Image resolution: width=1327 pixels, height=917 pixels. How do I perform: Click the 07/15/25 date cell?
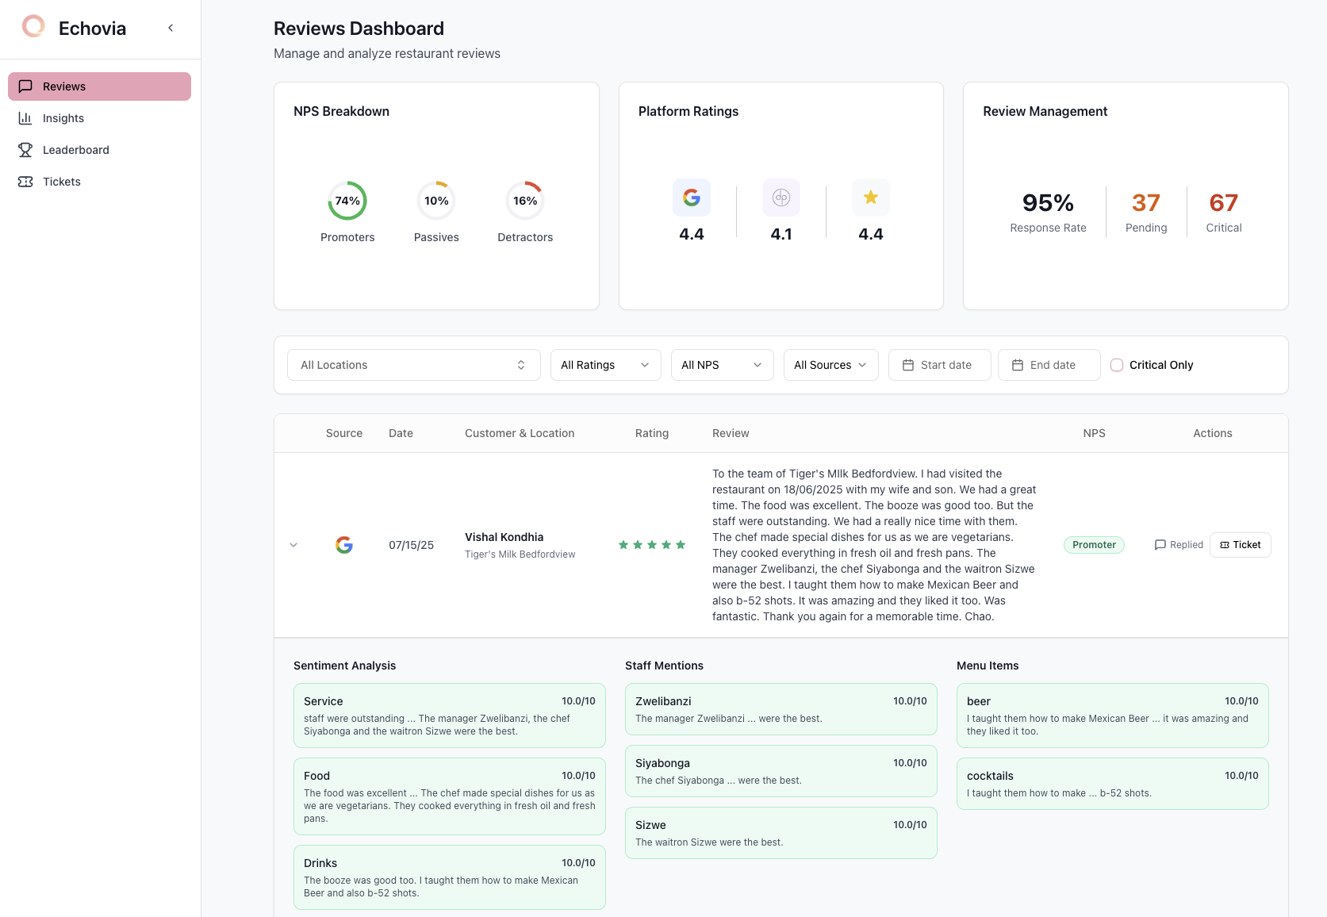tap(411, 545)
